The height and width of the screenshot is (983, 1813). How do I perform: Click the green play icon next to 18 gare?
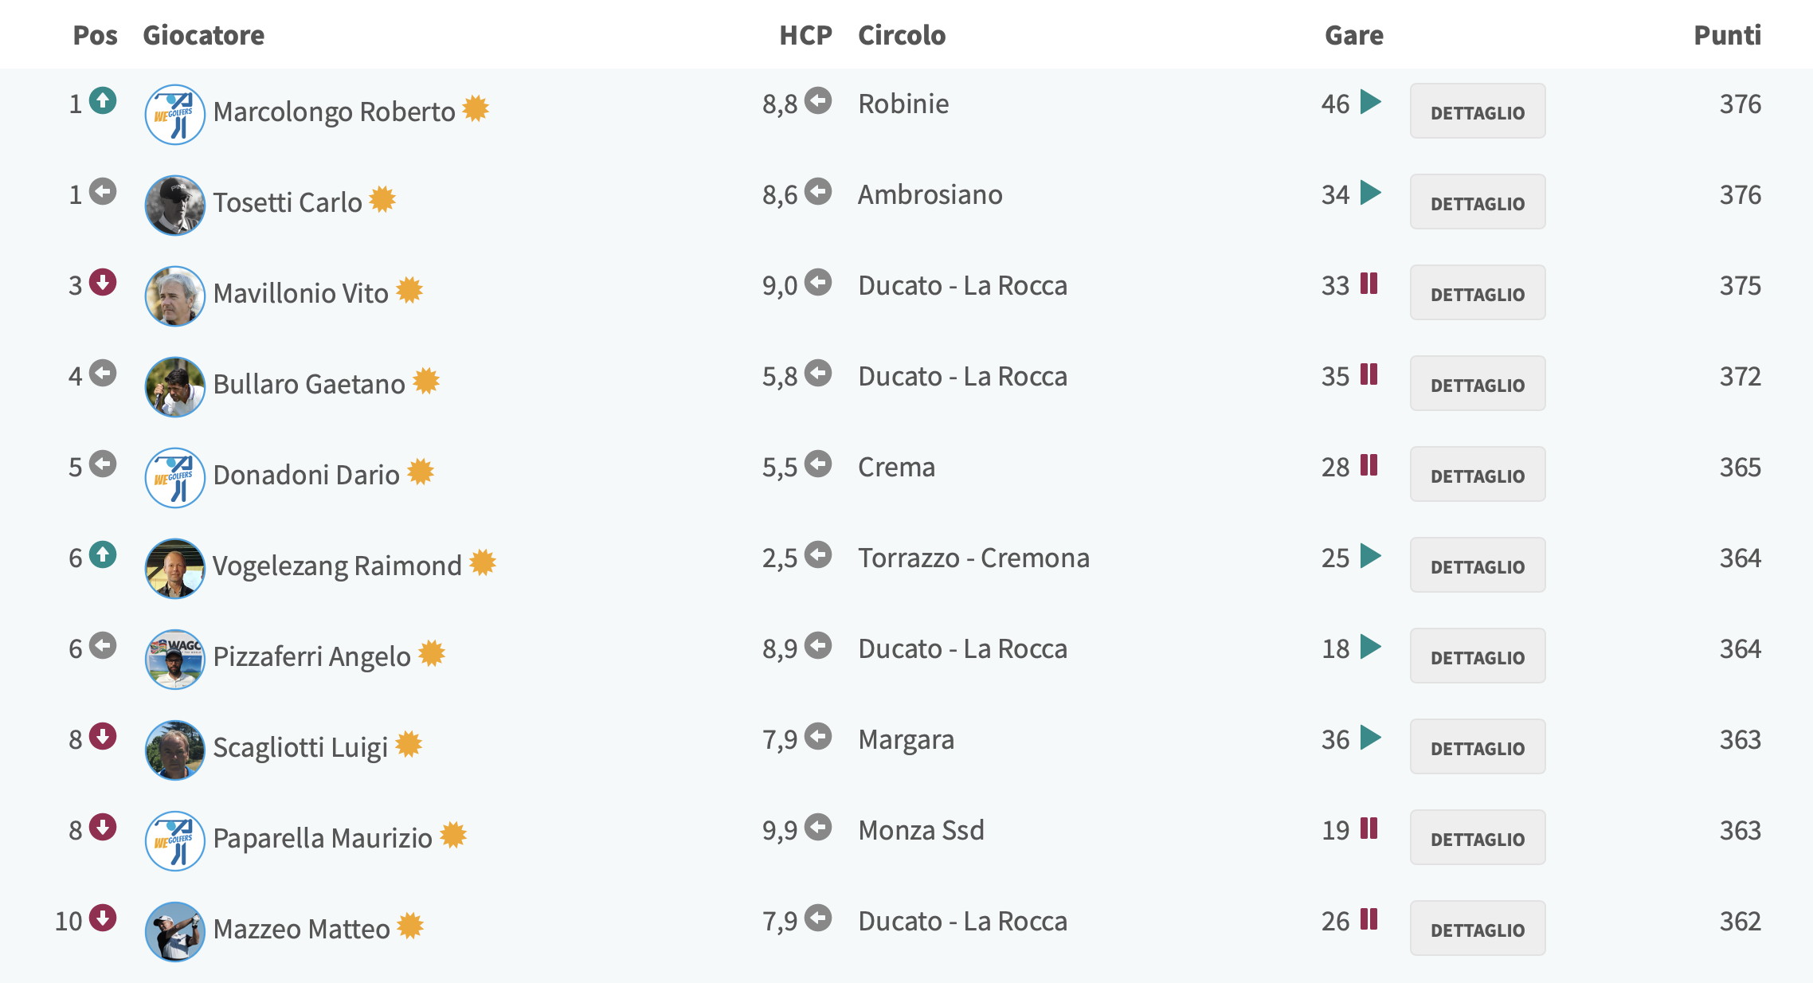point(1370,647)
